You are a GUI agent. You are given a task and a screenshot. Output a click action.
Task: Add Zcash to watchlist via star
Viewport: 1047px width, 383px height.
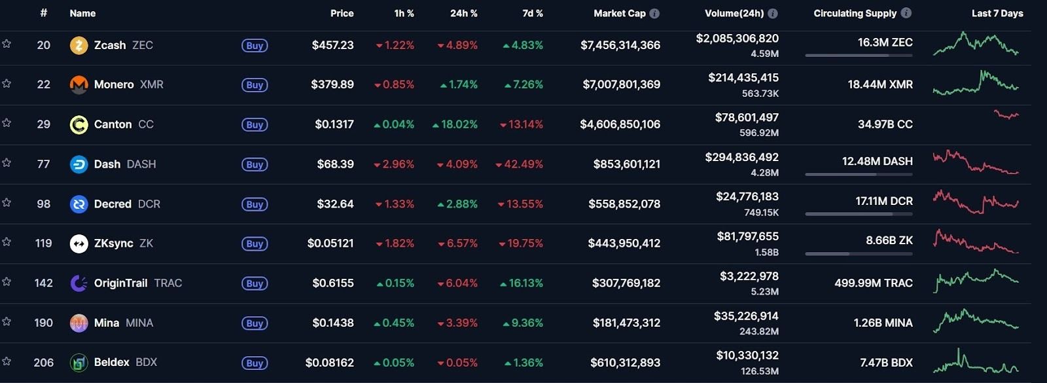click(x=8, y=45)
